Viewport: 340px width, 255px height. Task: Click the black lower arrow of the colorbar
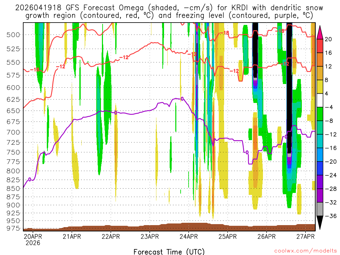[320, 222]
